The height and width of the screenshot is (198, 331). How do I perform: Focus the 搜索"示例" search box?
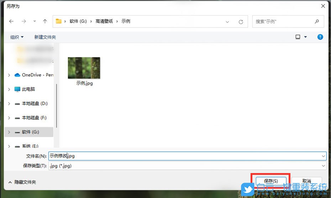point(288,21)
